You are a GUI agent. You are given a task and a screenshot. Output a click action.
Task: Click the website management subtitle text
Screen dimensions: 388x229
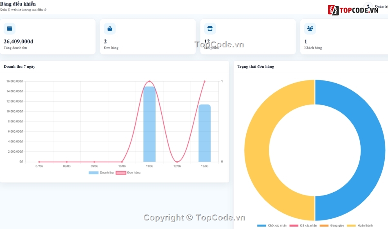[23, 10]
